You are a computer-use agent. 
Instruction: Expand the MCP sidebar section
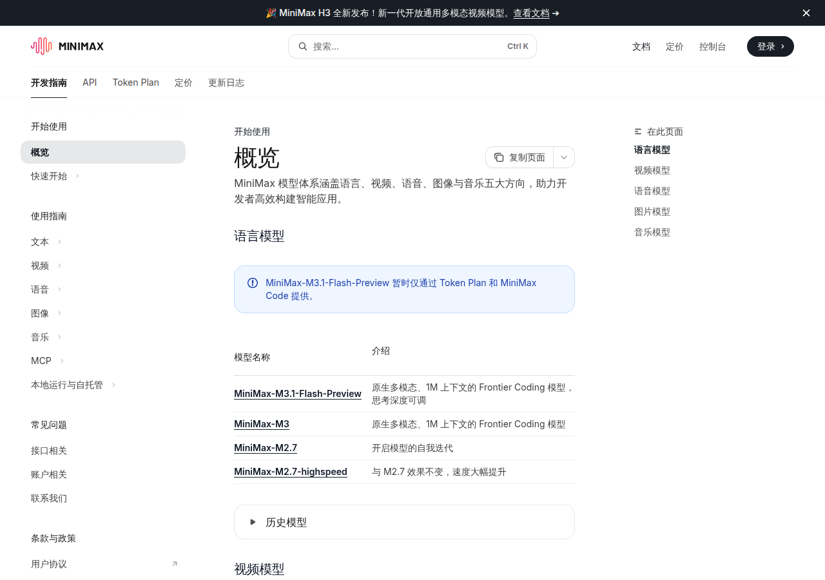point(62,361)
